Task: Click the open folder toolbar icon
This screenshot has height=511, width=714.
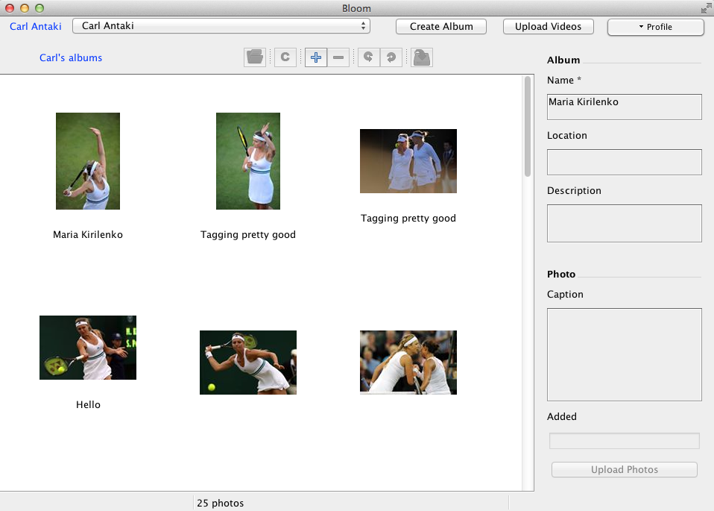Action: point(255,57)
